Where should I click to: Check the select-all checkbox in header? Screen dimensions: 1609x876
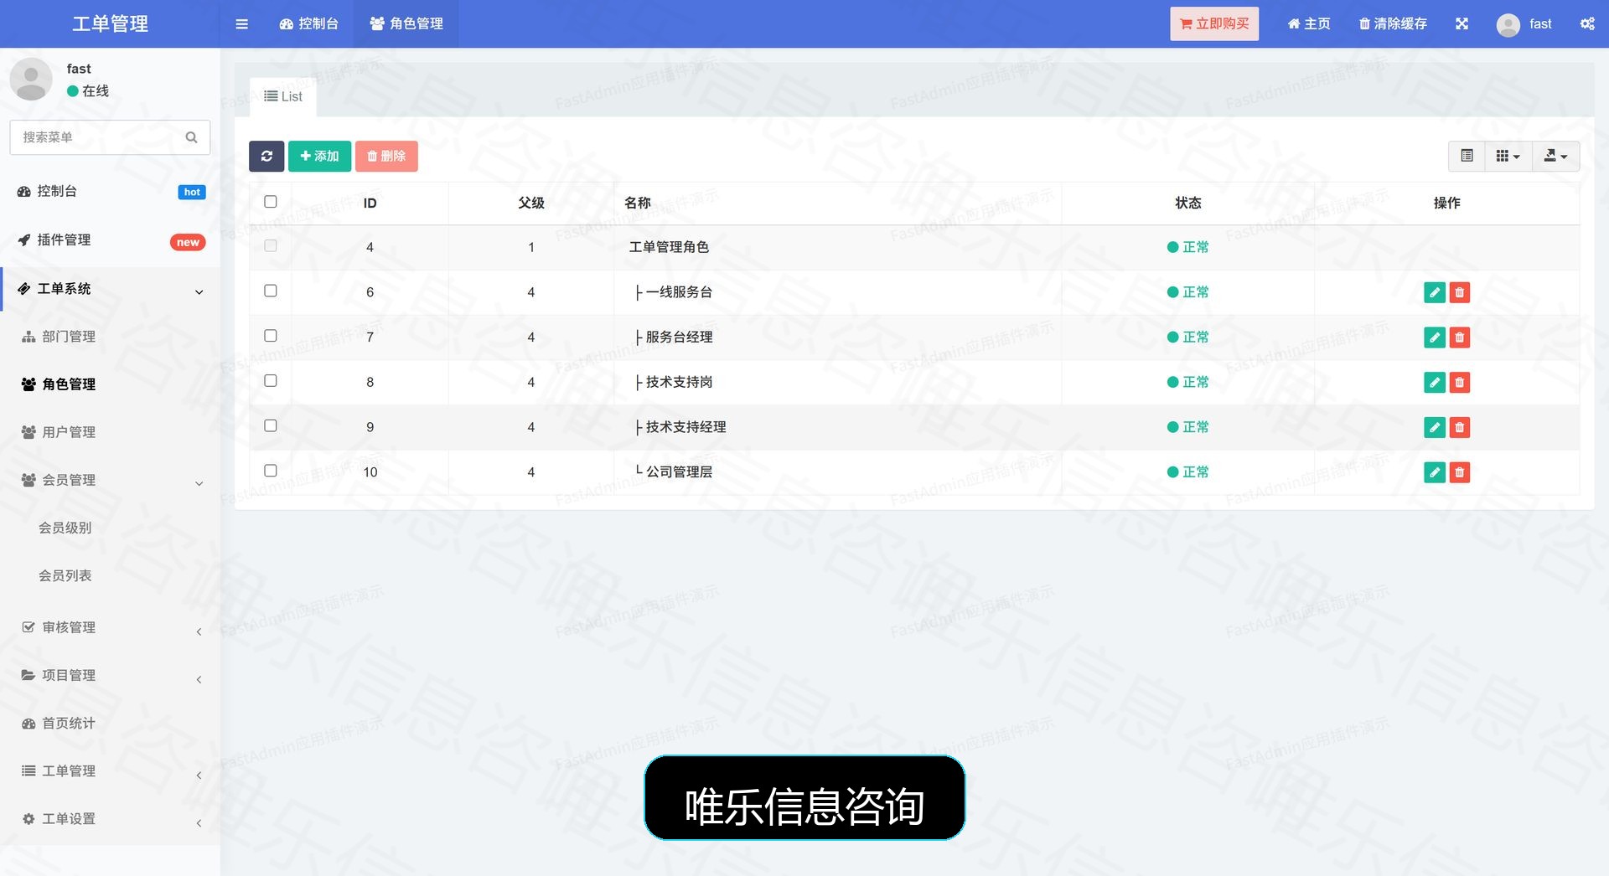tap(270, 202)
